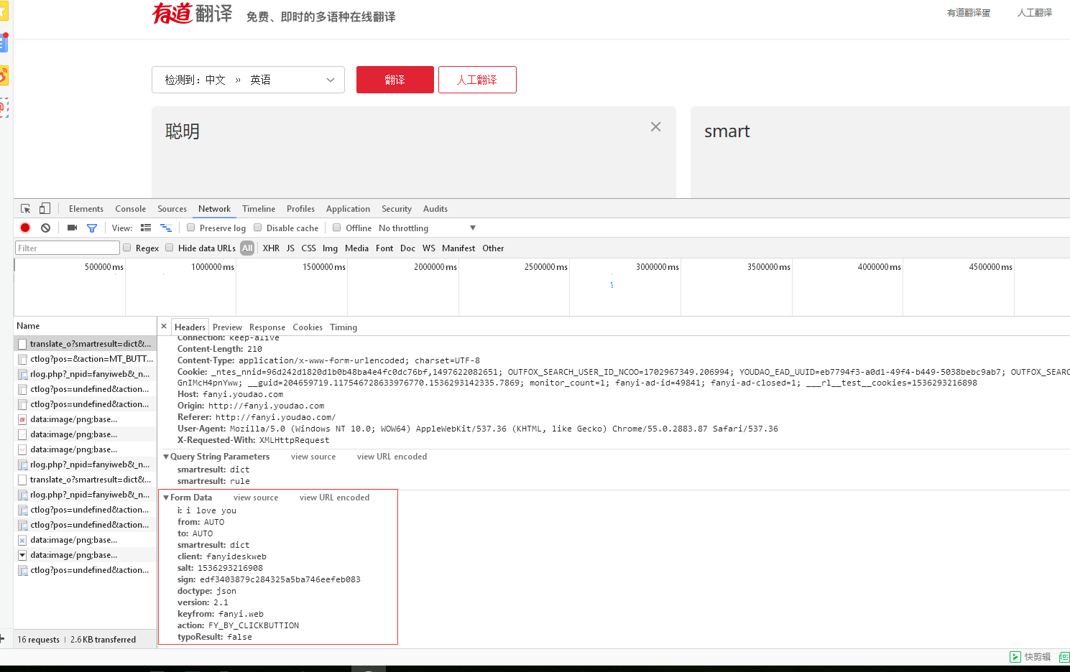Select the ctlog?pos=&action=MT_BUTT request

pos(85,359)
